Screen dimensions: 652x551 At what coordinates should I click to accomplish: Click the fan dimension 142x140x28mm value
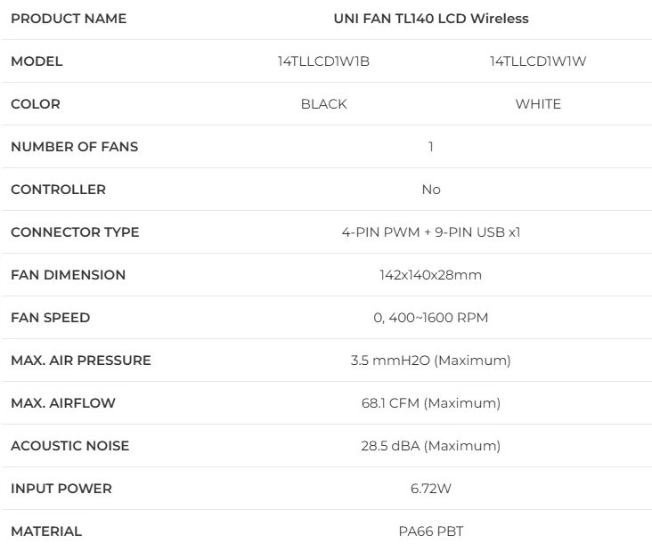[430, 275]
